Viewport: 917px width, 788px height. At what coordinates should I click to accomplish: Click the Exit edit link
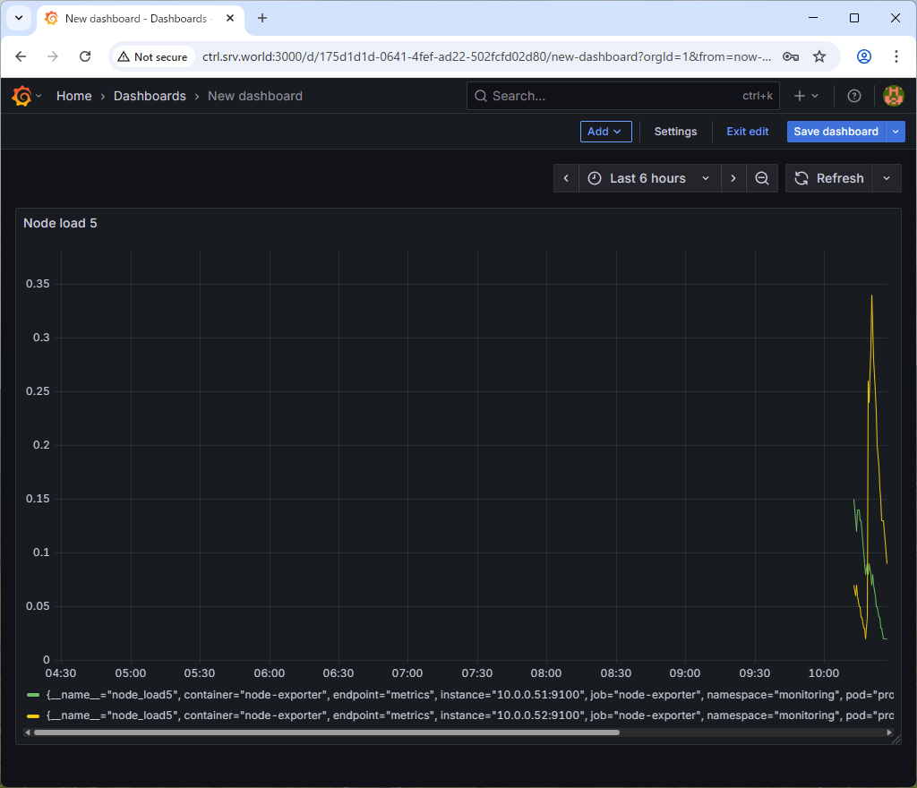click(x=747, y=132)
